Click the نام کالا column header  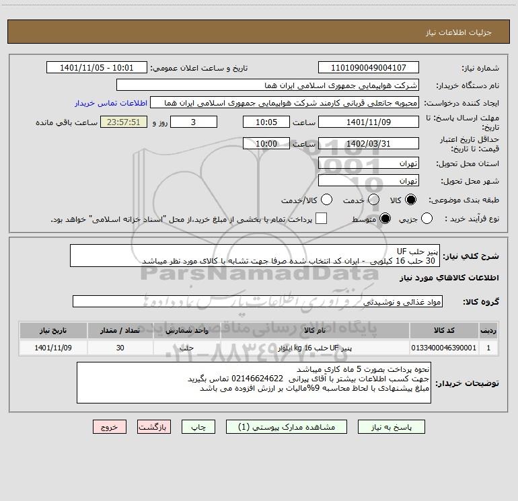315,330
